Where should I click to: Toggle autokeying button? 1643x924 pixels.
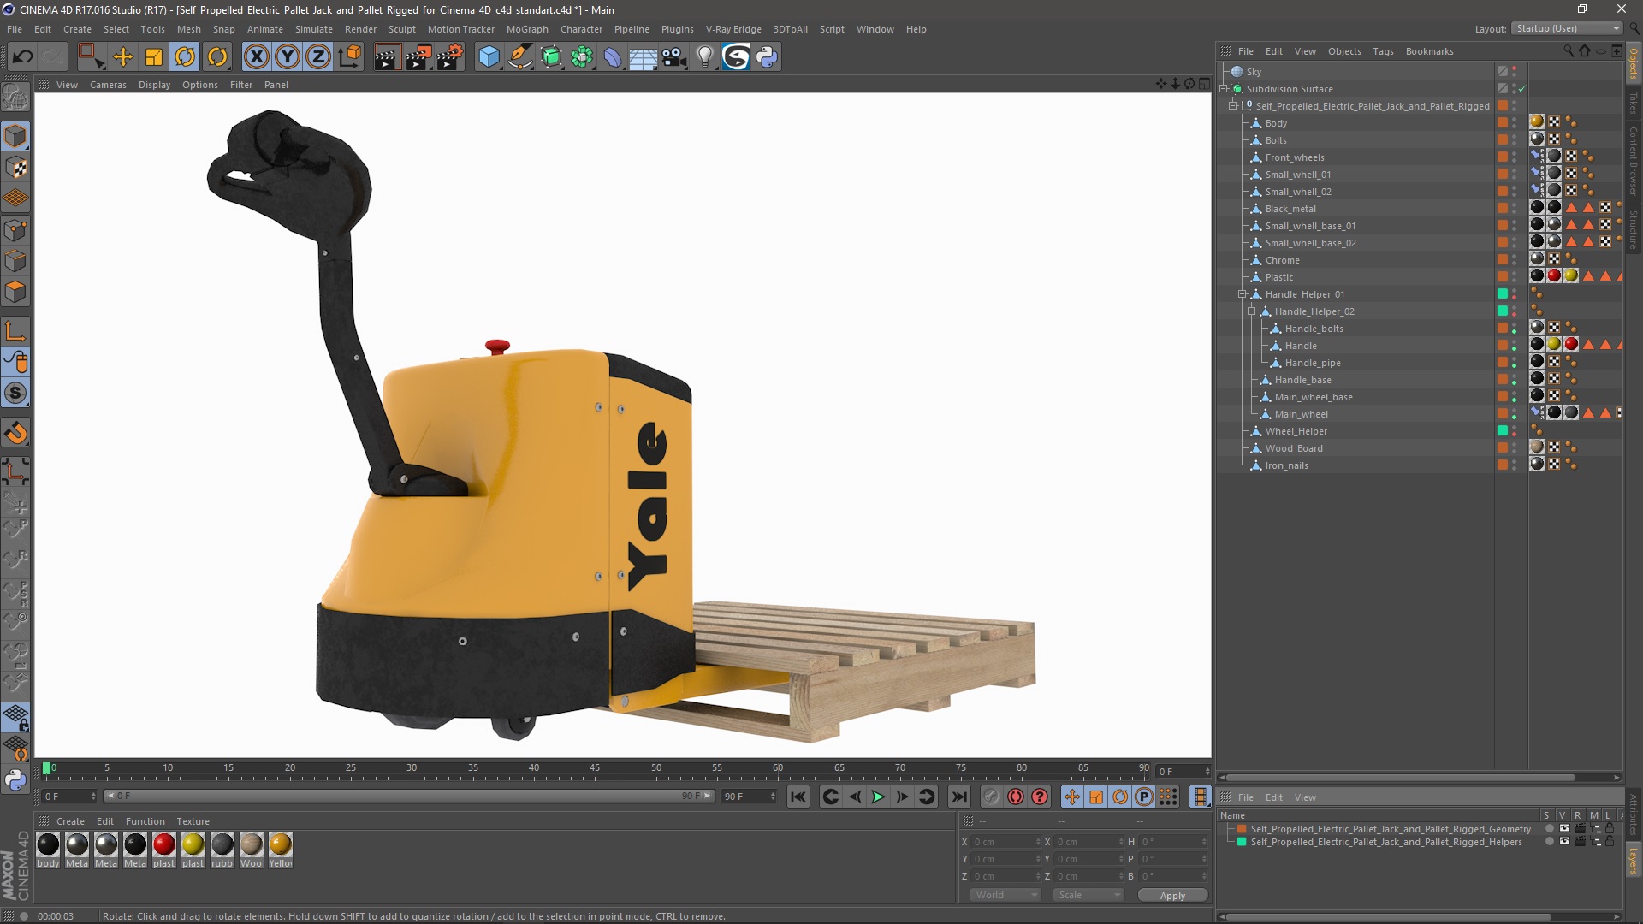click(1016, 797)
